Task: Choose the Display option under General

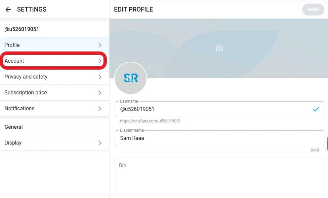Action: 13,143
